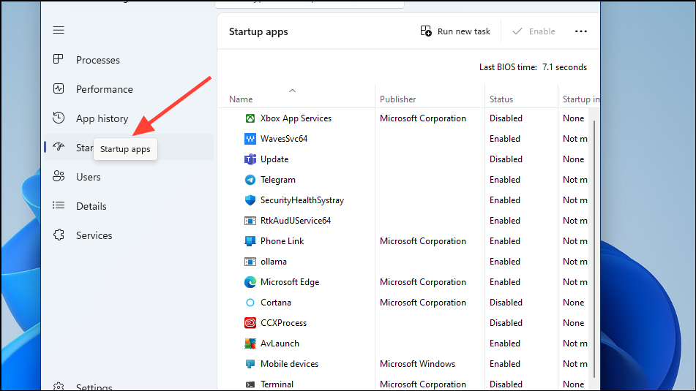Click Microsoft Corporation publisher for Phone Link
This screenshot has width=696, height=391.
pos(422,241)
